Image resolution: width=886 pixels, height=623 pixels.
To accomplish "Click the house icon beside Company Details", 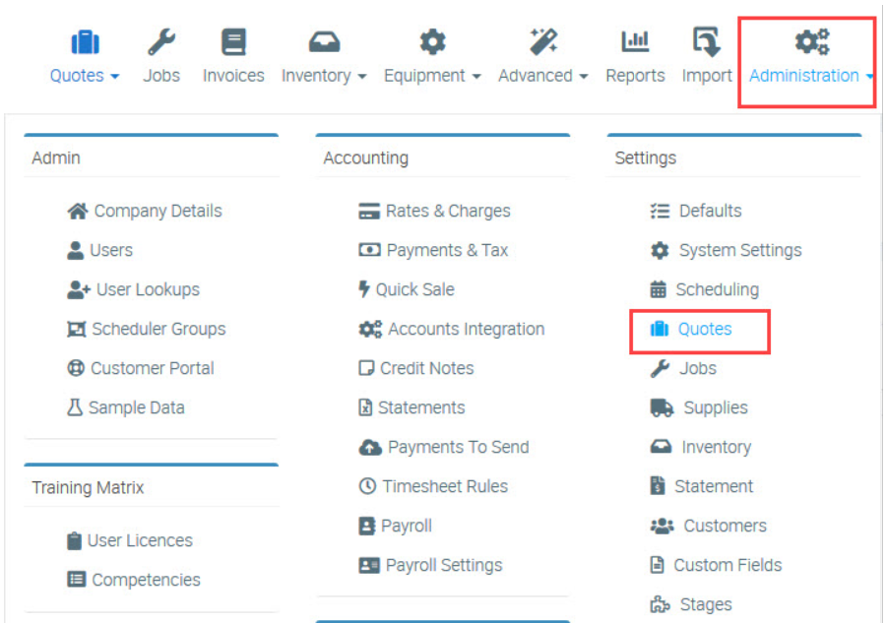I will (x=77, y=211).
